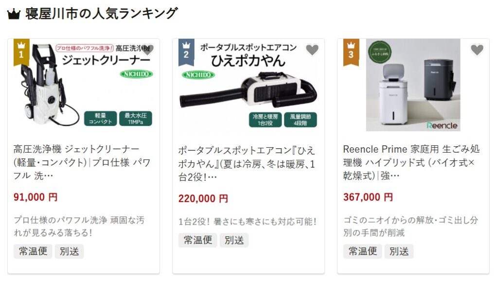
Task: Select 別送 tag on Reencle card
Action: (399, 251)
